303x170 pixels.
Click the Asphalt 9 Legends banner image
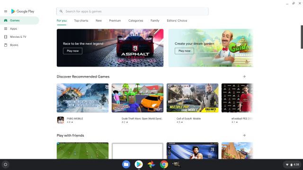(110, 48)
